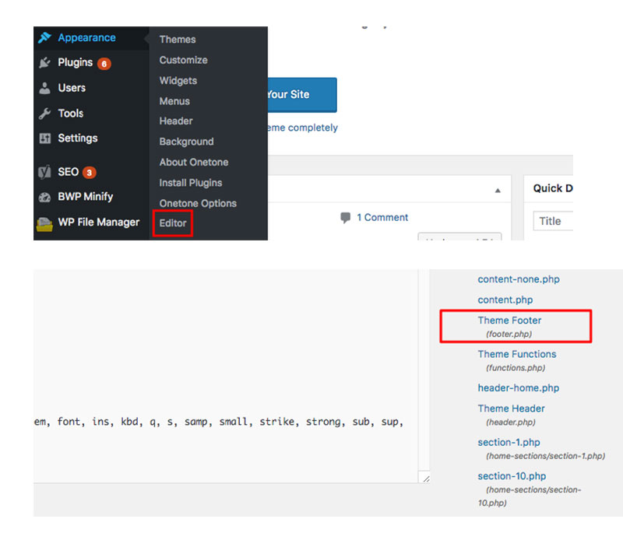Click the Yoast SEO icon
The width and height of the screenshot is (623, 547).
pos(44,172)
